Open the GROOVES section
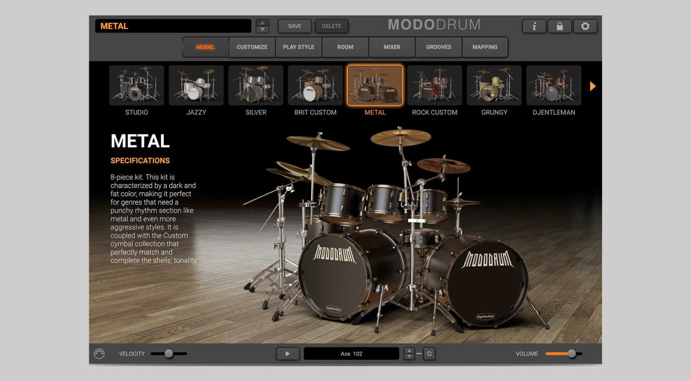 [438, 47]
